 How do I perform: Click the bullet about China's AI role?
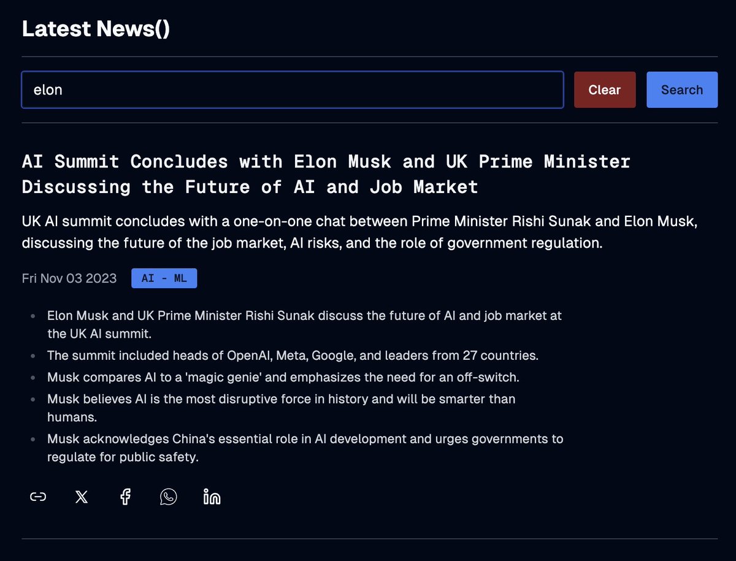click(x=305, y=448)
